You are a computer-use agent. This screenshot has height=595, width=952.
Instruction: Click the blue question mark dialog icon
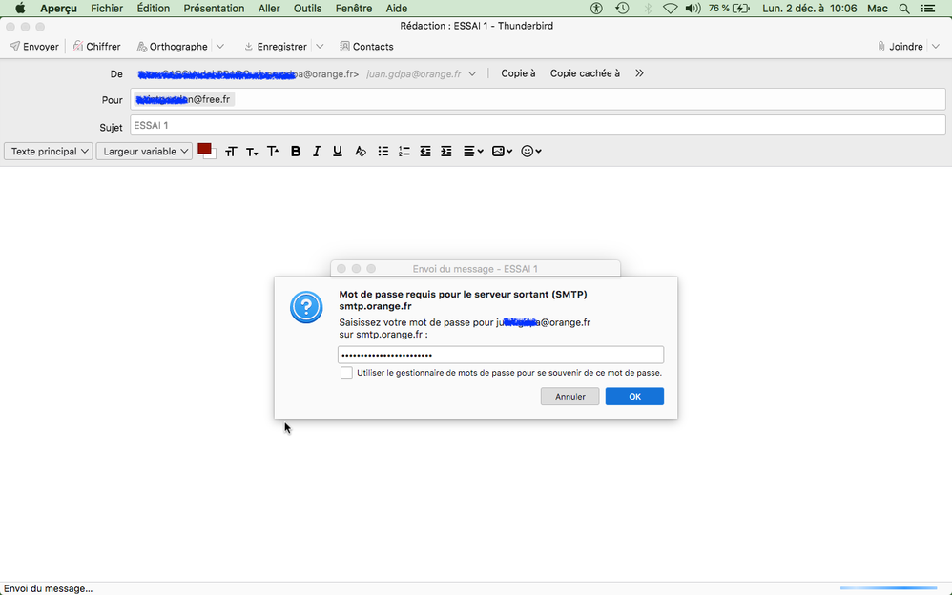306,307
